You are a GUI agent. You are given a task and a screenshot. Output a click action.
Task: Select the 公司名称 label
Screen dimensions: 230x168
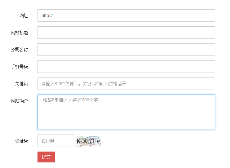(x=19, y=50)
